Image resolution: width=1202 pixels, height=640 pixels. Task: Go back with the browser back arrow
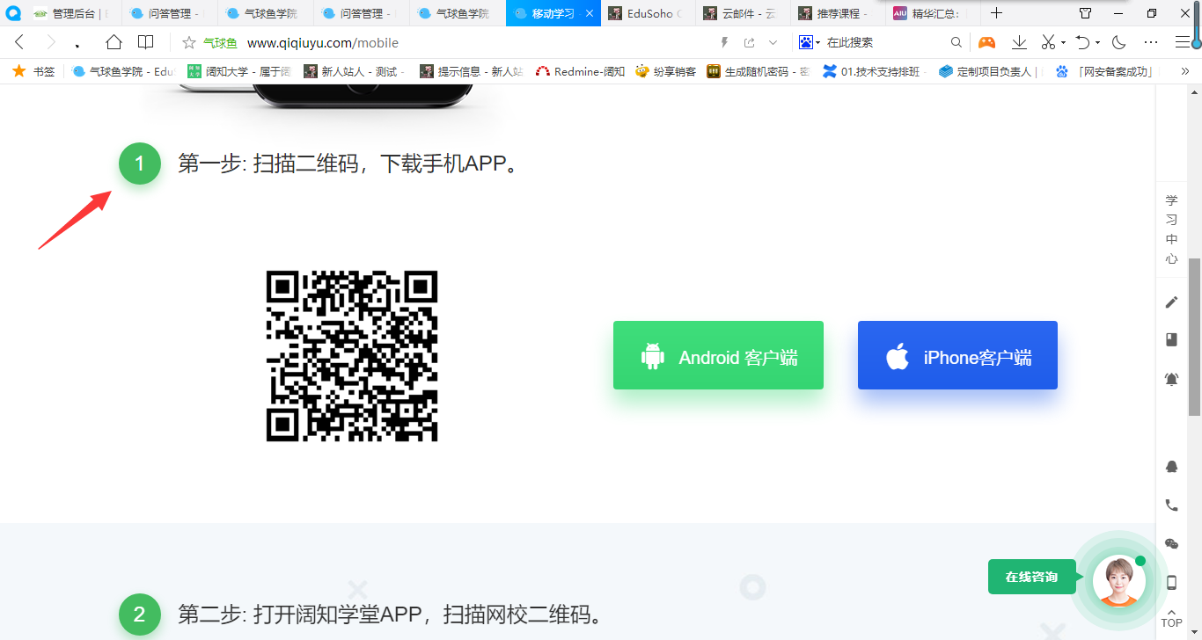(x=19, y=42)
